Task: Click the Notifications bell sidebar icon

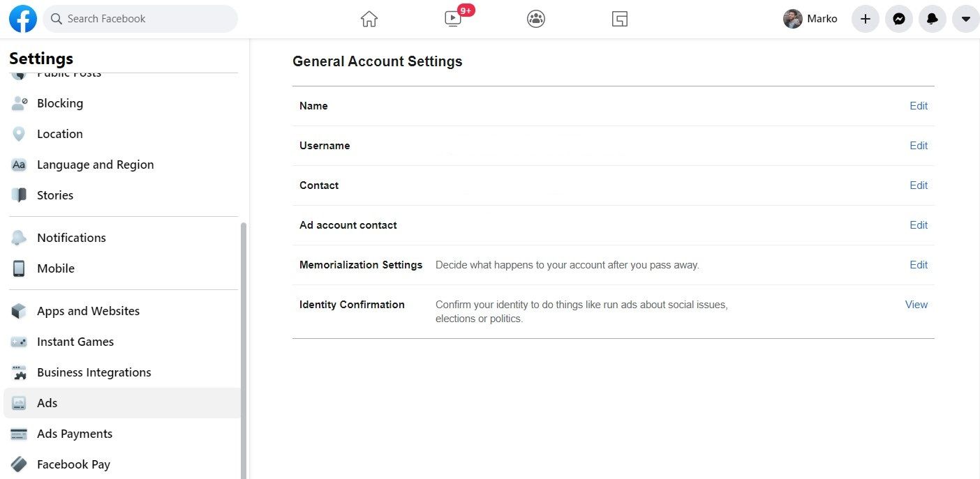Action: [x=19, y=238]
